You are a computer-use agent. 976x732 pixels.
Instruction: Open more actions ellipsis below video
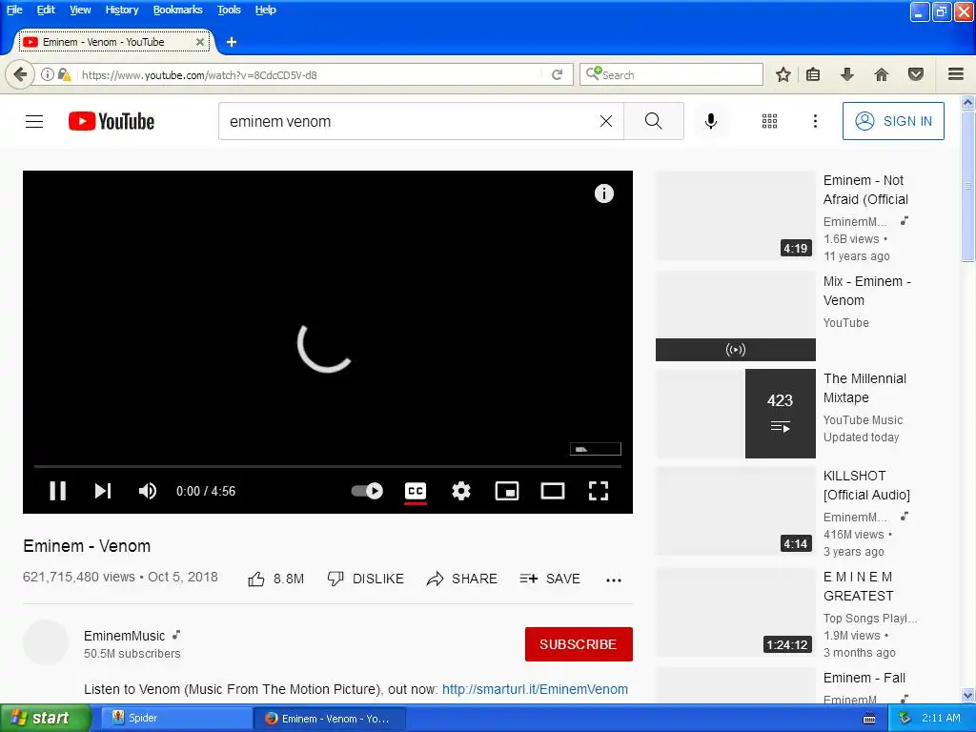point(614,579)
